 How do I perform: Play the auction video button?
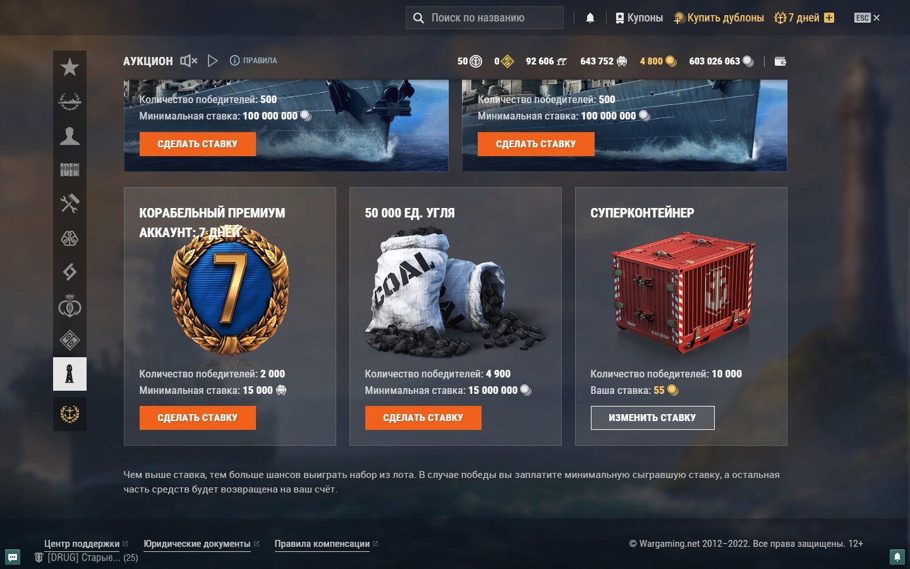(x=213, y=61)
